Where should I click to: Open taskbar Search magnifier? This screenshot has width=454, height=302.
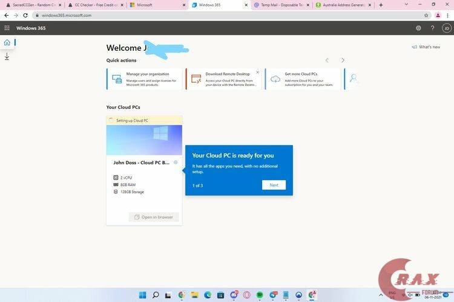(156, 295)
